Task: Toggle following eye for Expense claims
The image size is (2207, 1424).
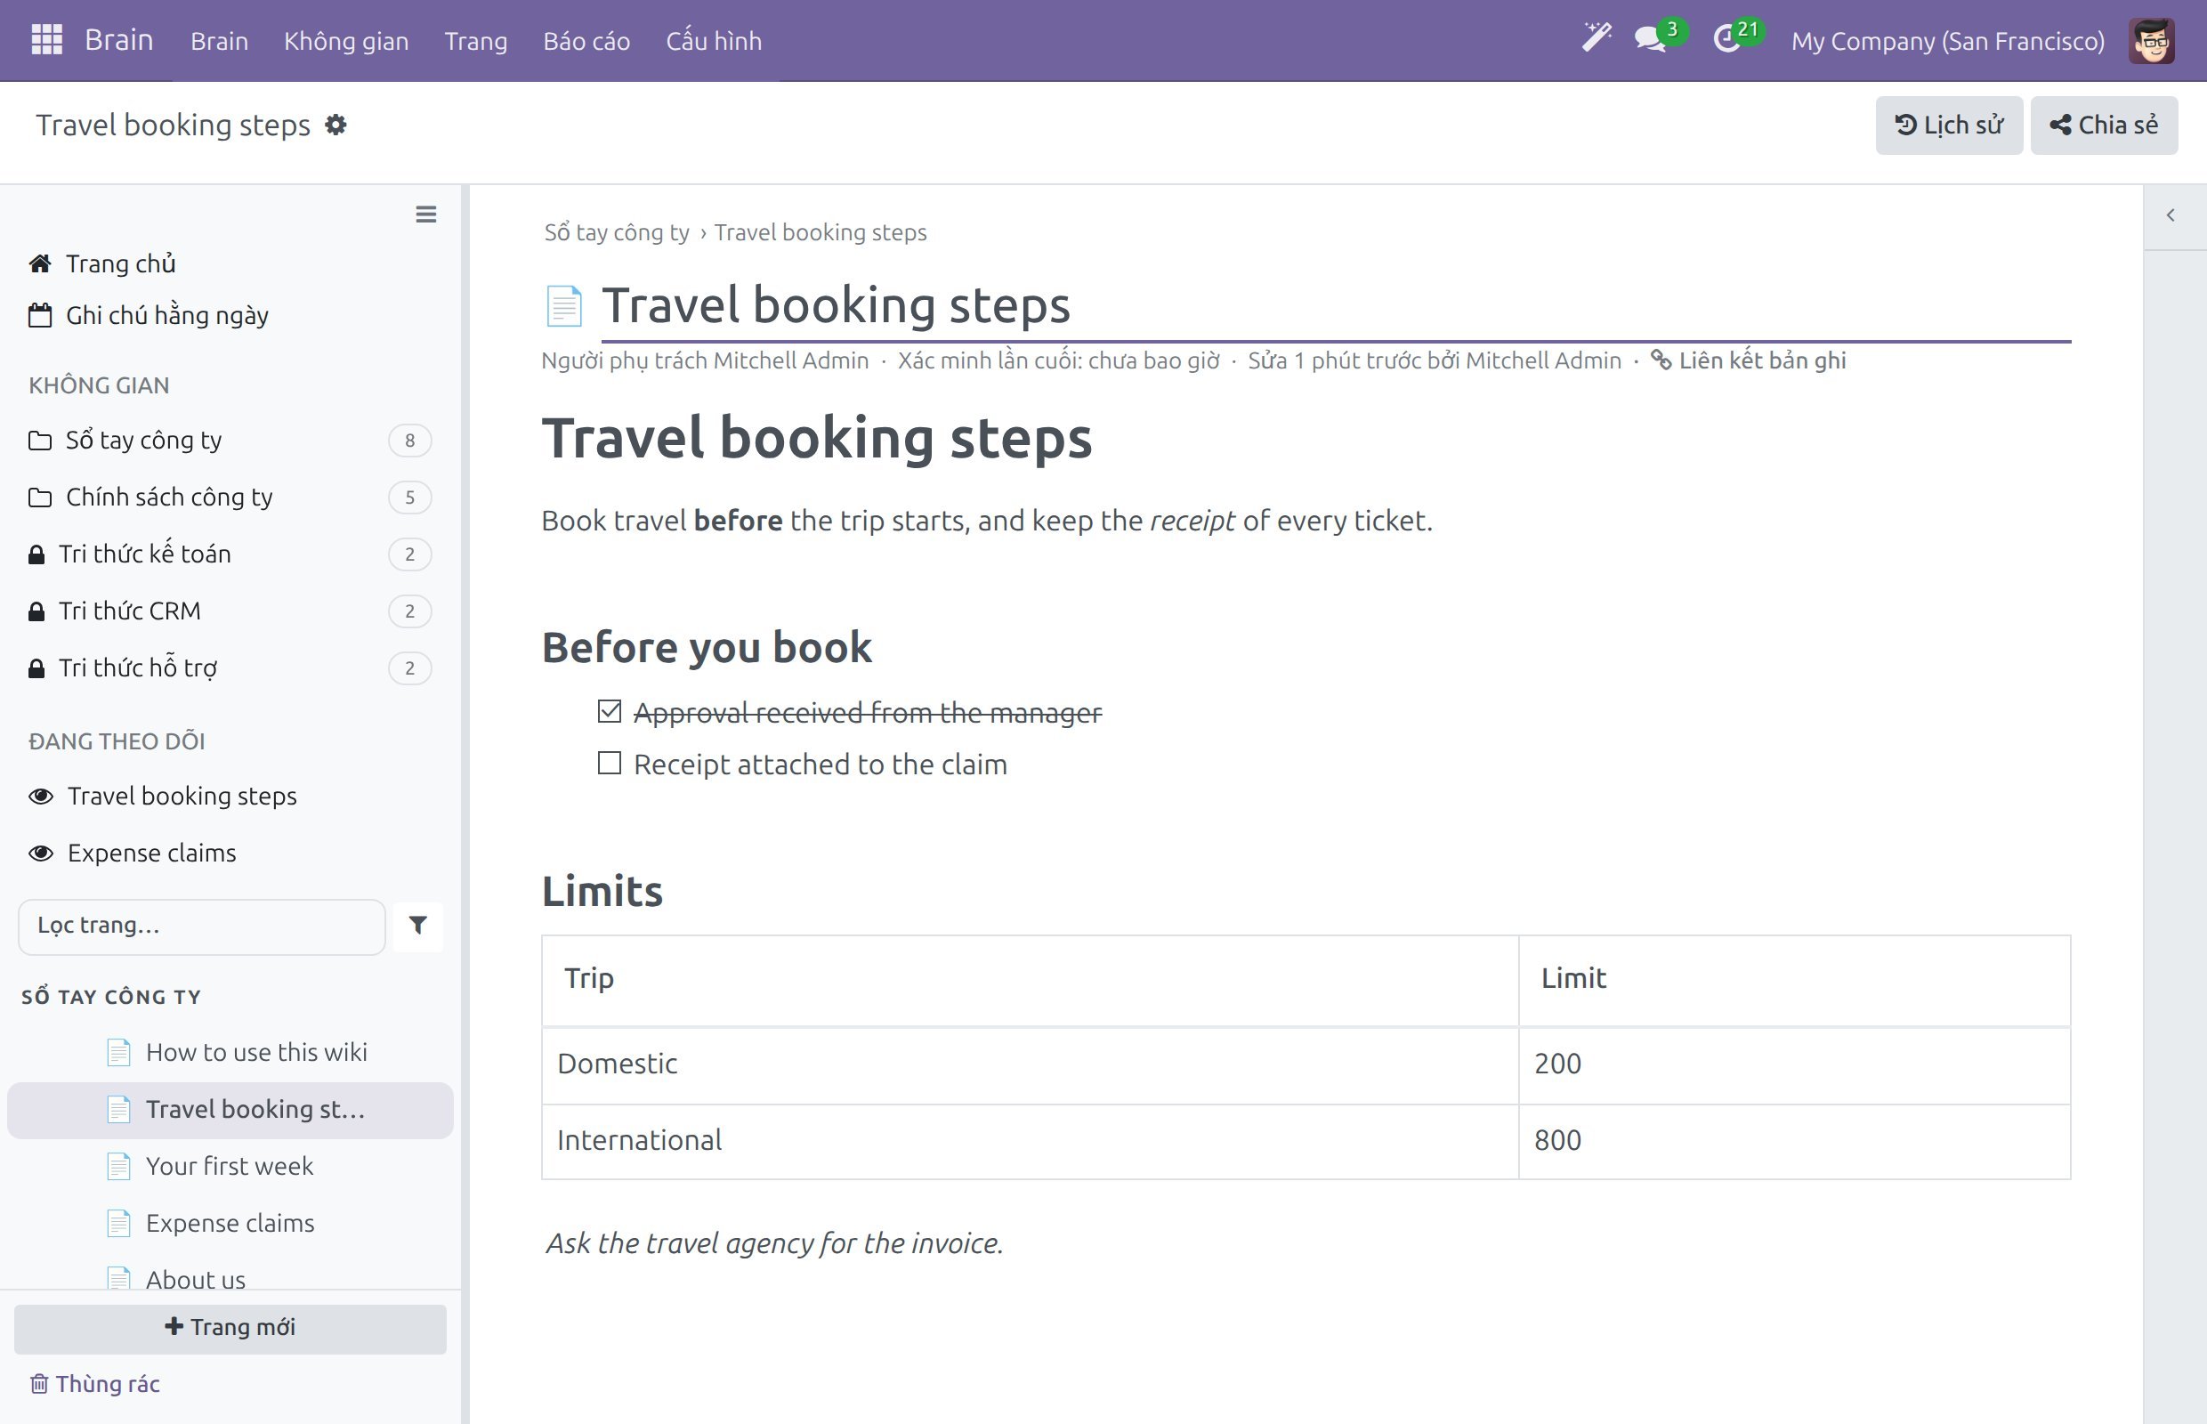Action: tap(41, 853)
